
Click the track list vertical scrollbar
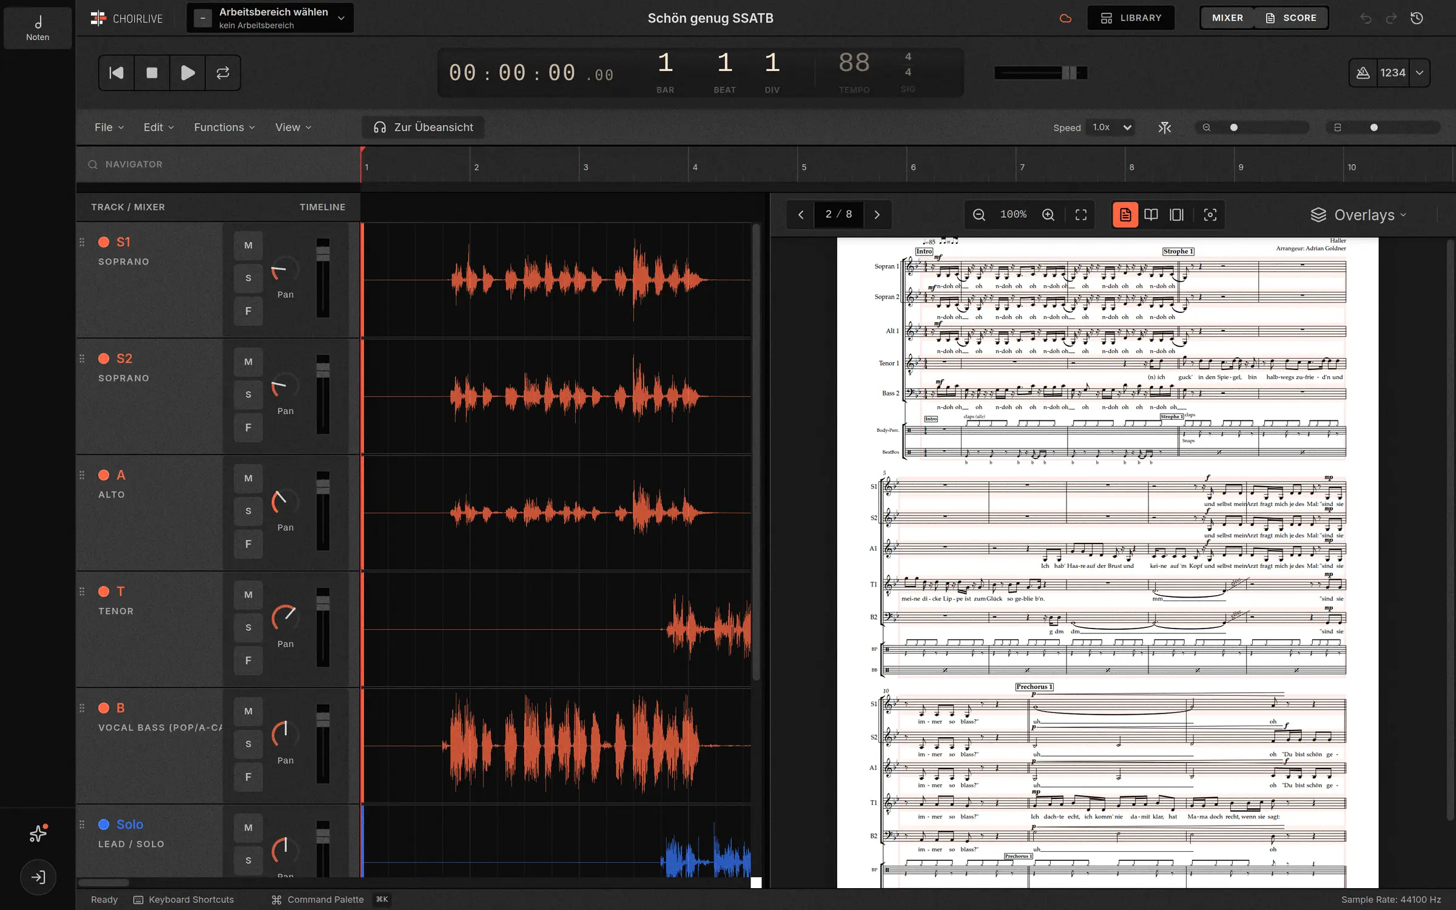(756, 452)
